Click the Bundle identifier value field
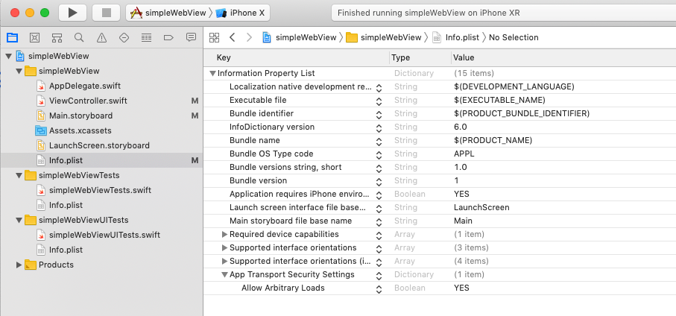 pyautogui.click(x=522, y=113)
